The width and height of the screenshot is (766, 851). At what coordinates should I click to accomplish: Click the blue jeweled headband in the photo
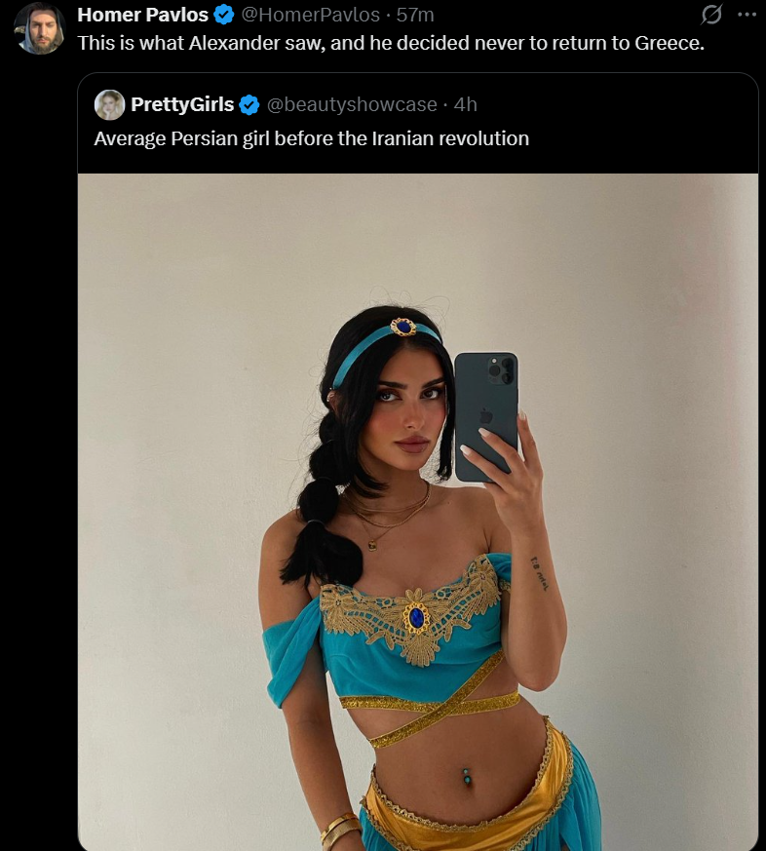[386, 346]
